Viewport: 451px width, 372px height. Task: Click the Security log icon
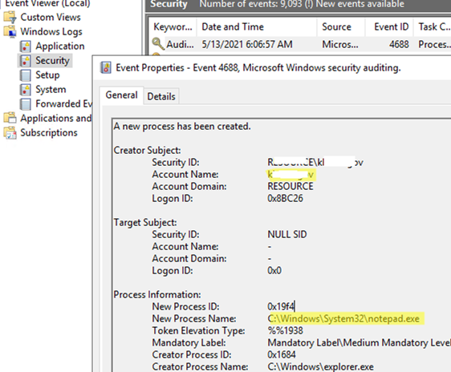26,61
